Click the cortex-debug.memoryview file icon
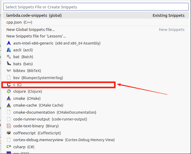 [9, 140]
